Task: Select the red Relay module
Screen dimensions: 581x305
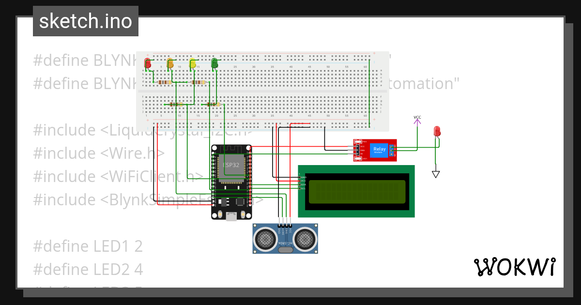Action: (379, 149)
